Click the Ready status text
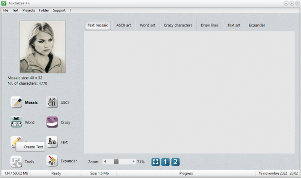301x178 pixels. [56, 173]
